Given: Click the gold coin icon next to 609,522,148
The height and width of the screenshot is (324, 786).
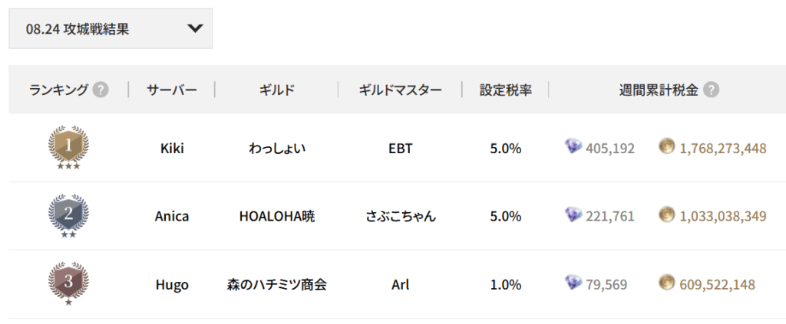Looking at the screenshot, I should (667, 283).
